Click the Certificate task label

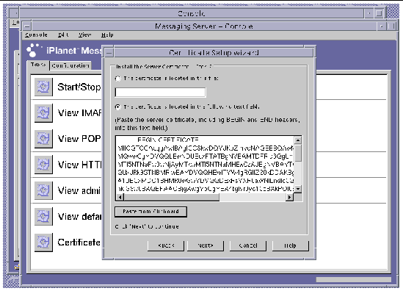(x=79, y=242)
